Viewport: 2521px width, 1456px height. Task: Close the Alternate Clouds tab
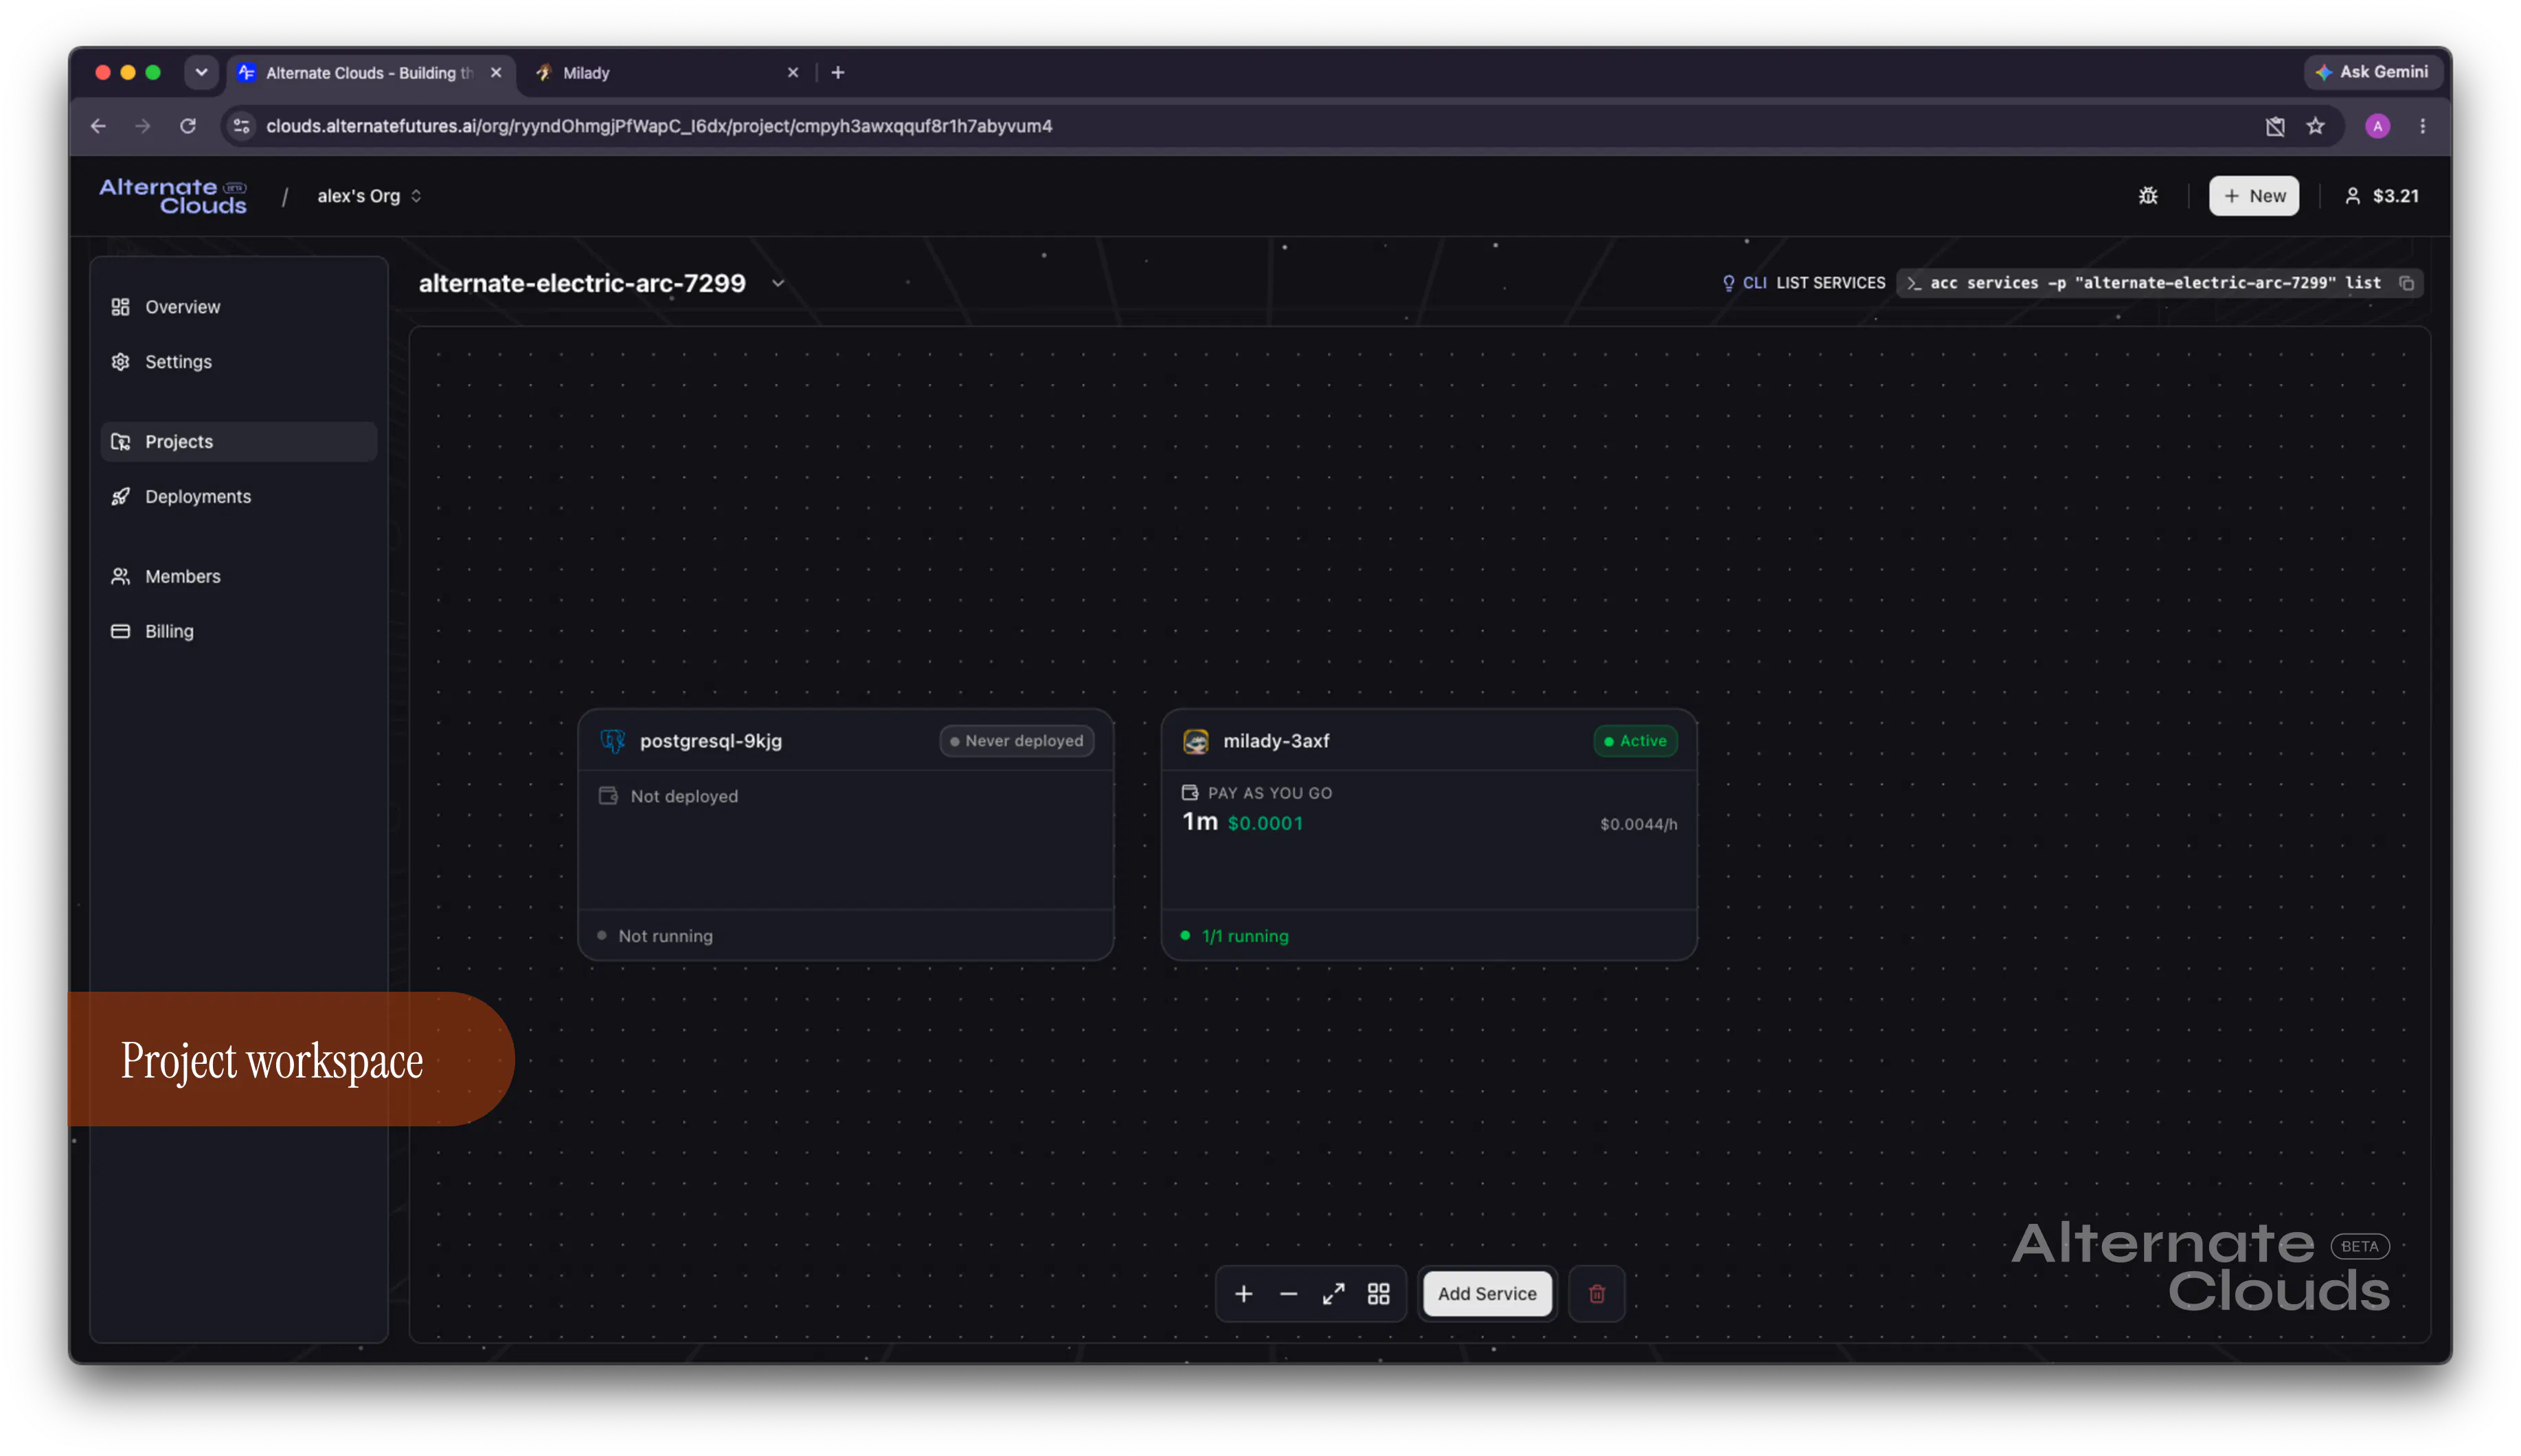pos(495,73)
